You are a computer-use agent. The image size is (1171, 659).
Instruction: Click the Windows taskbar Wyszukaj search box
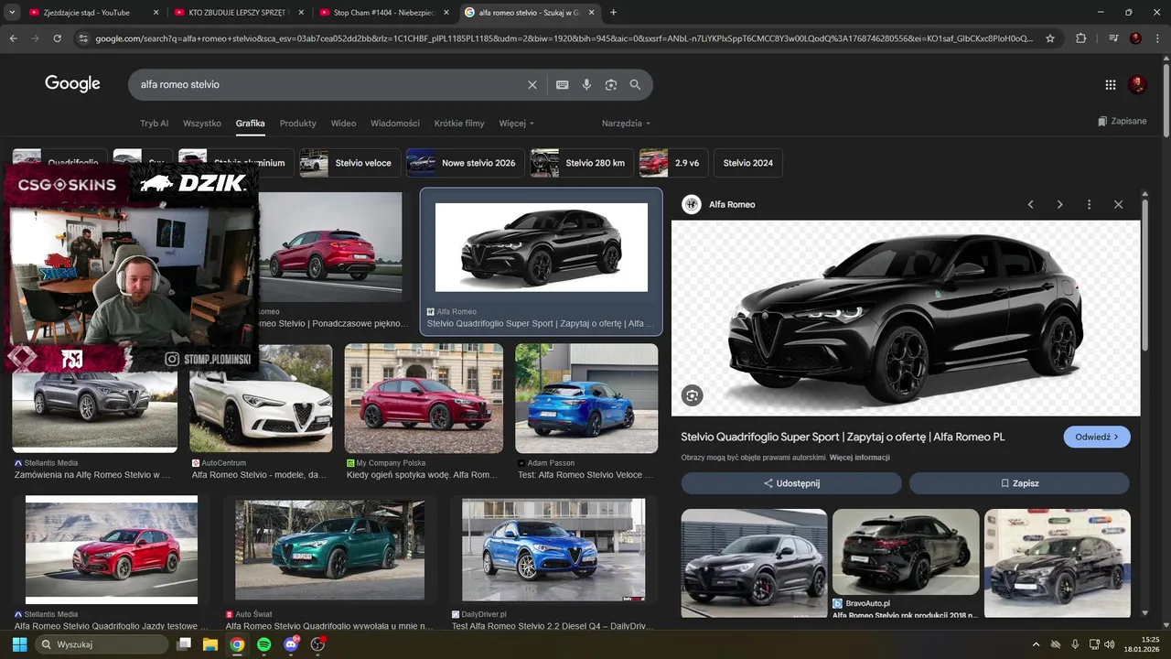(x=102, y=644)
